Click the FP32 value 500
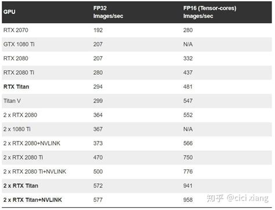 [x=98, y=172]
